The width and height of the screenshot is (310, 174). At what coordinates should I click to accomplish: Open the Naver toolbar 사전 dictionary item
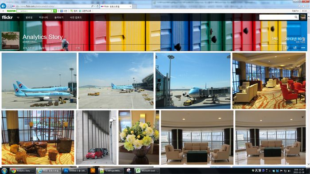[x=64, y=11]
